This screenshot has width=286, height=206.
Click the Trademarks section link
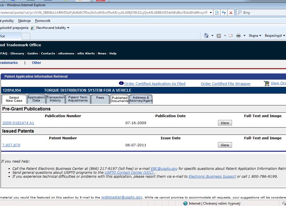pos(9,63)
